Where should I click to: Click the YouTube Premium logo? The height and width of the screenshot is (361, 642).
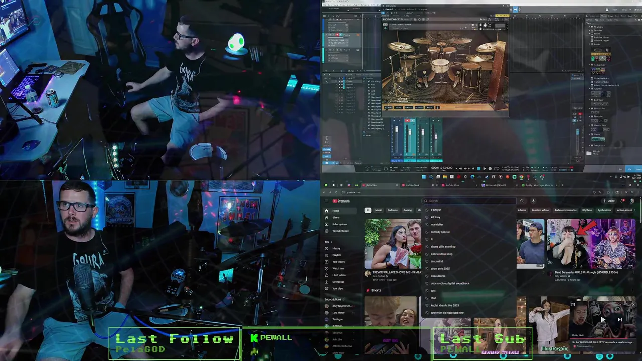coord(341,201)
